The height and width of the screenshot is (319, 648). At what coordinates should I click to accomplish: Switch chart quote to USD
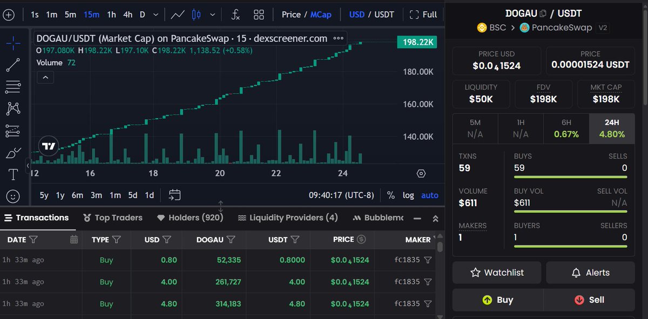pos(357,15)
